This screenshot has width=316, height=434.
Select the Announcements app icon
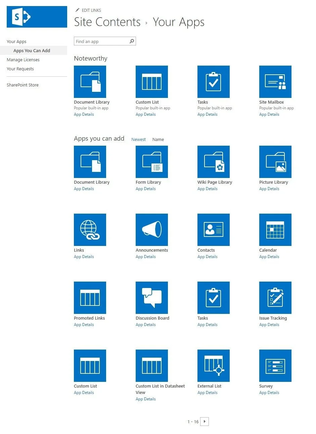point(151,230)
